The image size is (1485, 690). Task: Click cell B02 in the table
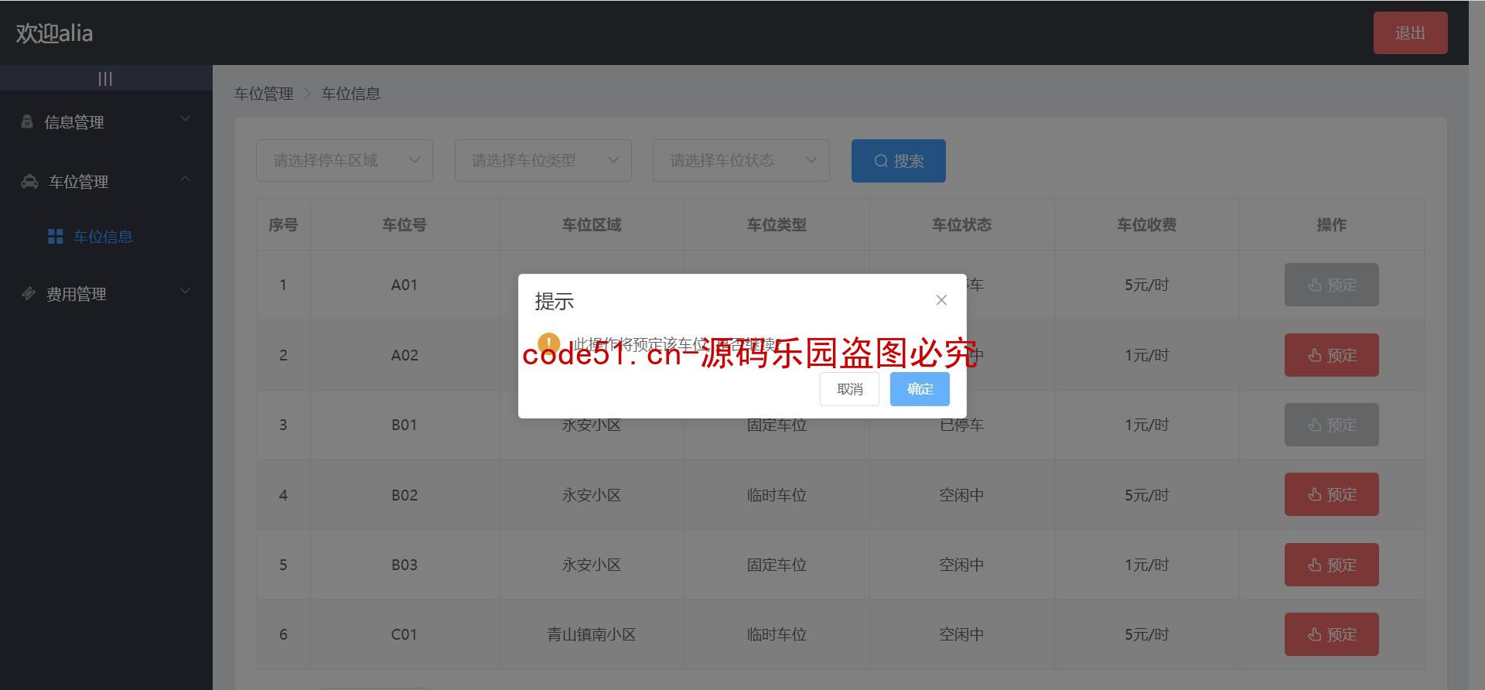pyautogui.click(x=405, y=495)
